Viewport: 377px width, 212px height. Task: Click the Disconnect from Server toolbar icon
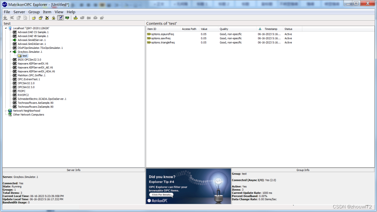tap(12, 18)
